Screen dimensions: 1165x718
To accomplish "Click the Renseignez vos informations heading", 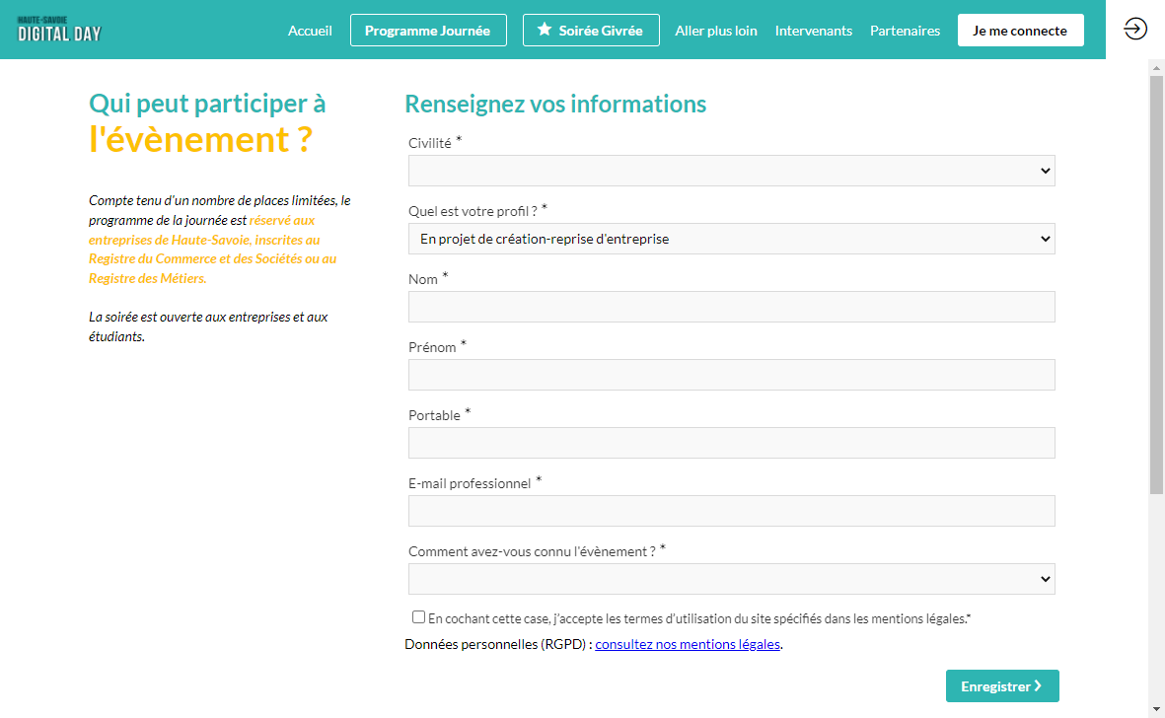I will (x=555, y=104).
